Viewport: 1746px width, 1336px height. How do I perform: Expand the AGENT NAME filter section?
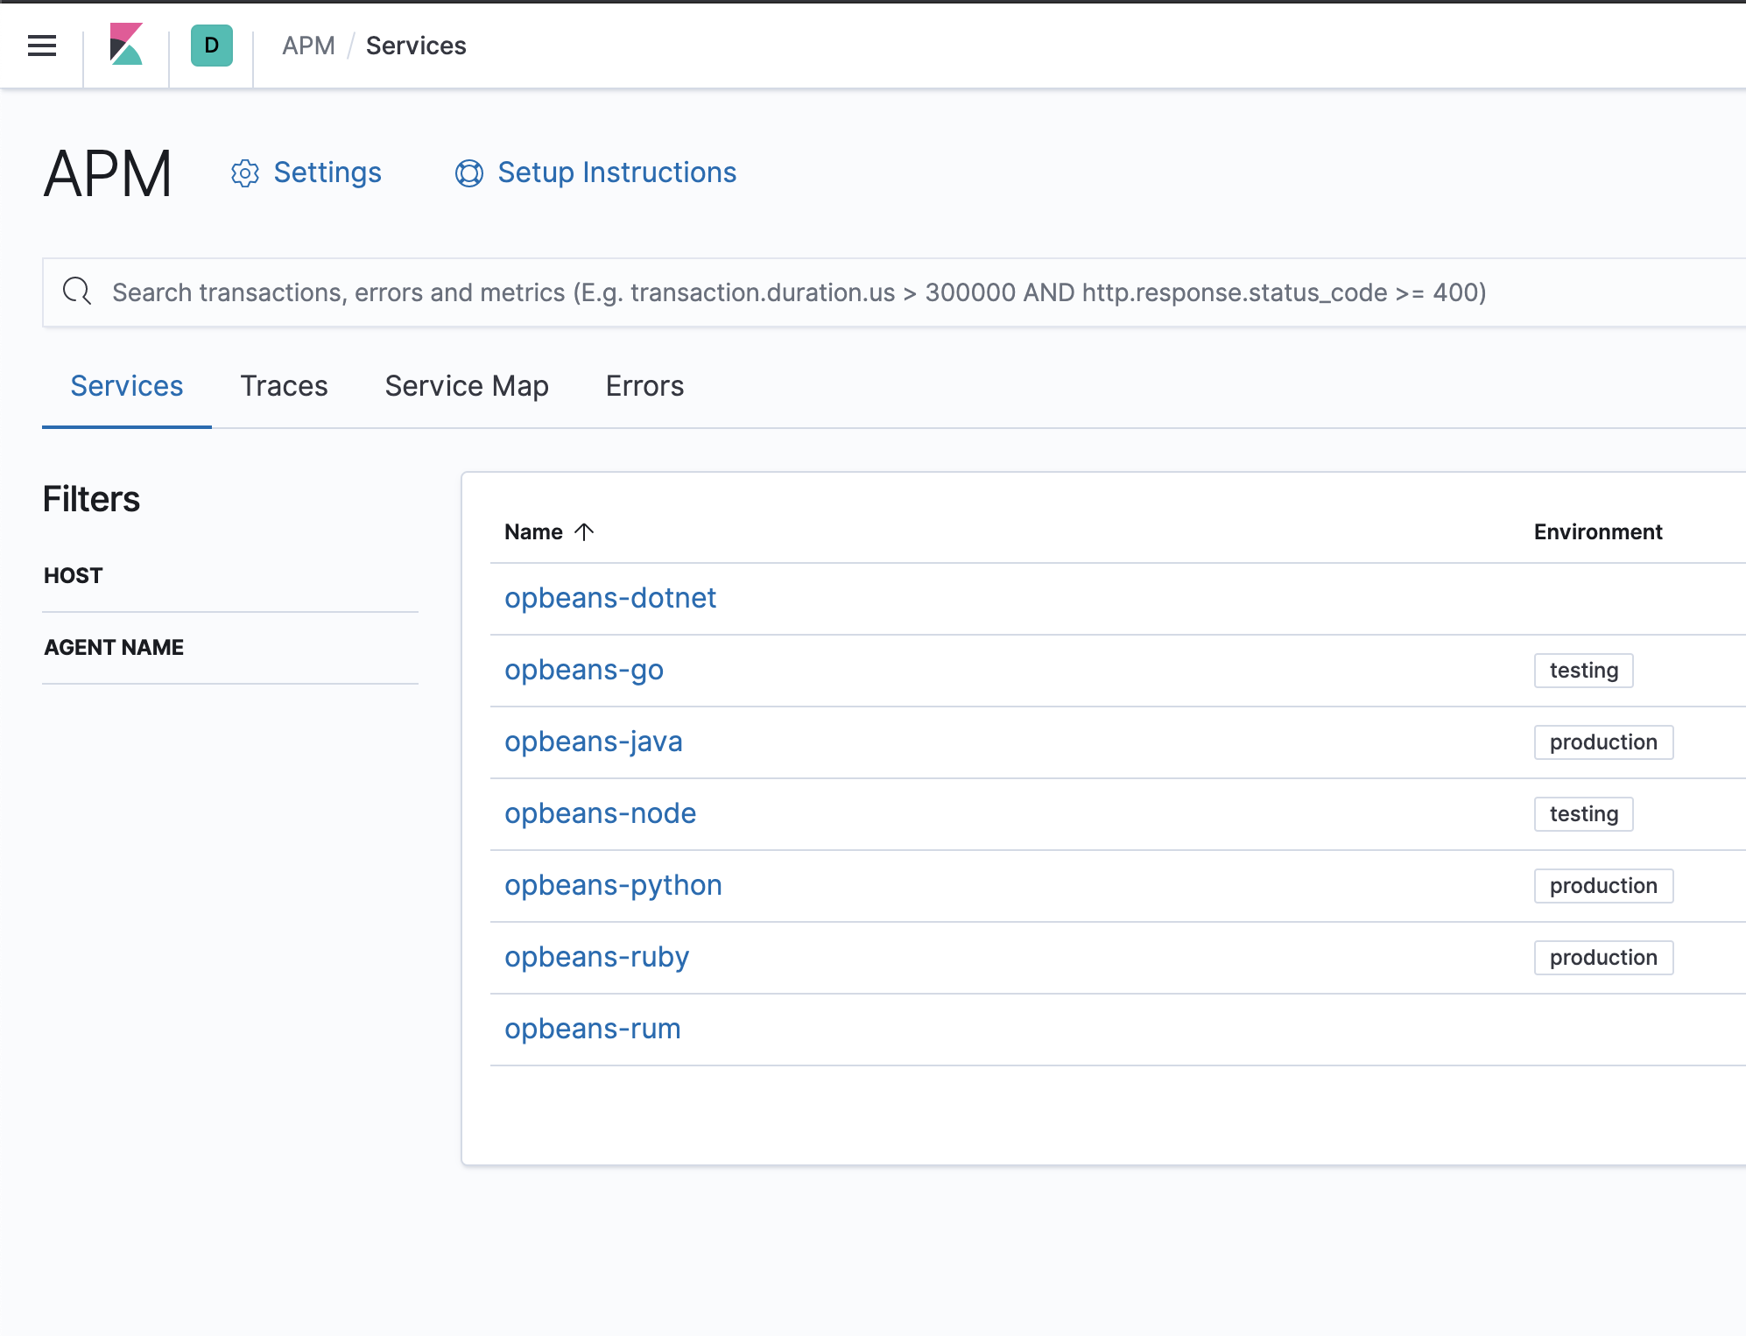(x=114, y=647)
